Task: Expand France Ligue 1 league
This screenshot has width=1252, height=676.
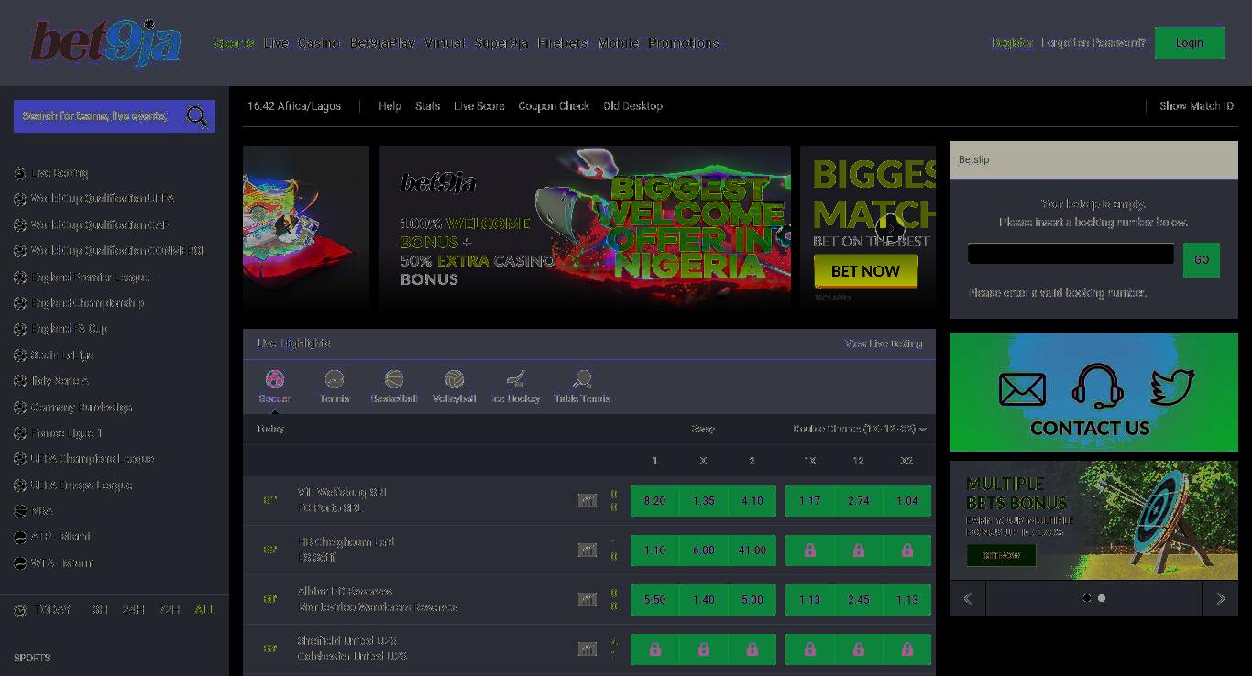Action: click(66, 433)
